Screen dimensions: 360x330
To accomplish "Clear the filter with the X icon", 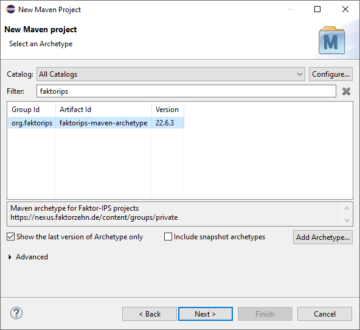I will tap(346, 91).
